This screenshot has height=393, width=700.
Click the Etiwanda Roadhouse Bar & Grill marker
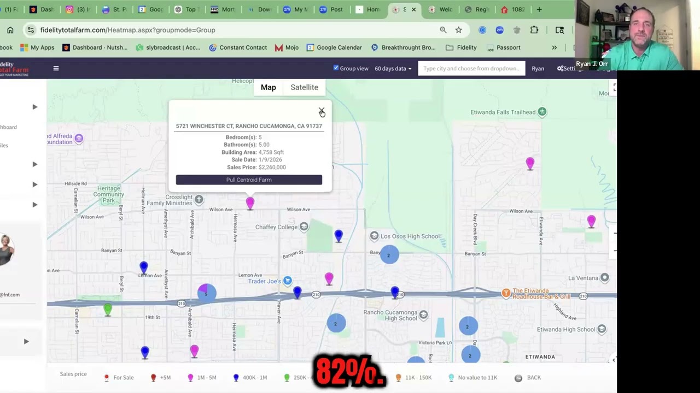[506, 294]
